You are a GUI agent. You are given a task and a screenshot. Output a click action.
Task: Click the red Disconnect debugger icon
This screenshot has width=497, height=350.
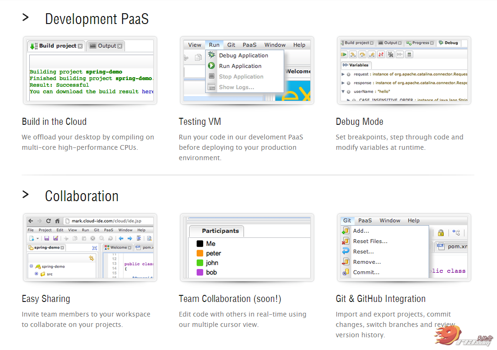tap(381, 55)
